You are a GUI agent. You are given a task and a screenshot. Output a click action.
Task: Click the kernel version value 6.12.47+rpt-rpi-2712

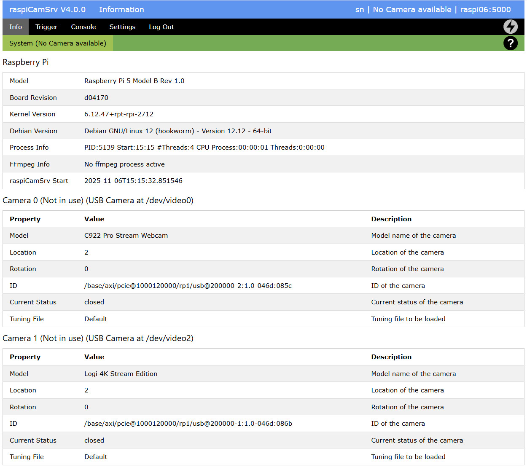tap(119, 114)
